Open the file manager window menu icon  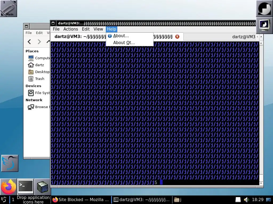(26, 26)
